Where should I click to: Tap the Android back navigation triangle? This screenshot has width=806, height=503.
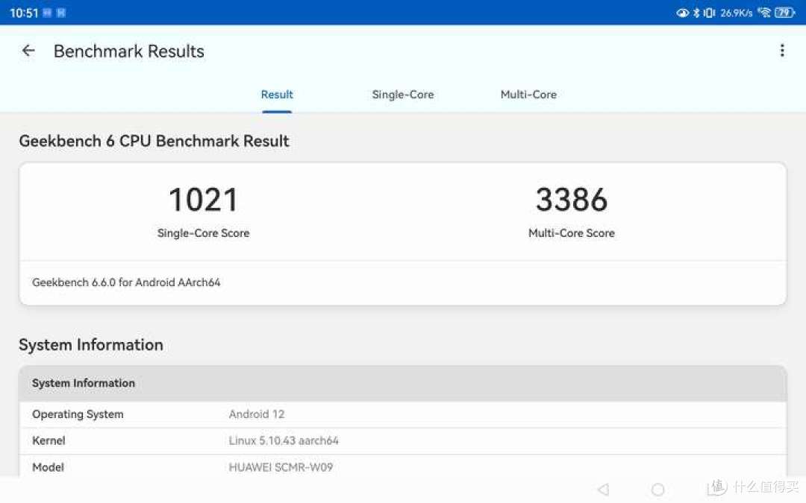(604, 489)
